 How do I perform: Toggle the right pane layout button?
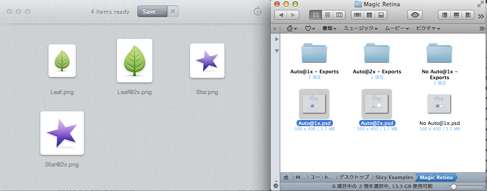coord(467,15)
